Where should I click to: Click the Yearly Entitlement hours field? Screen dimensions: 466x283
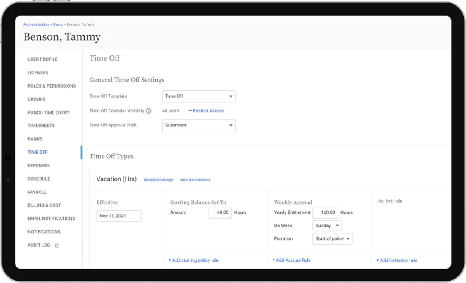(x=325, y=212)
